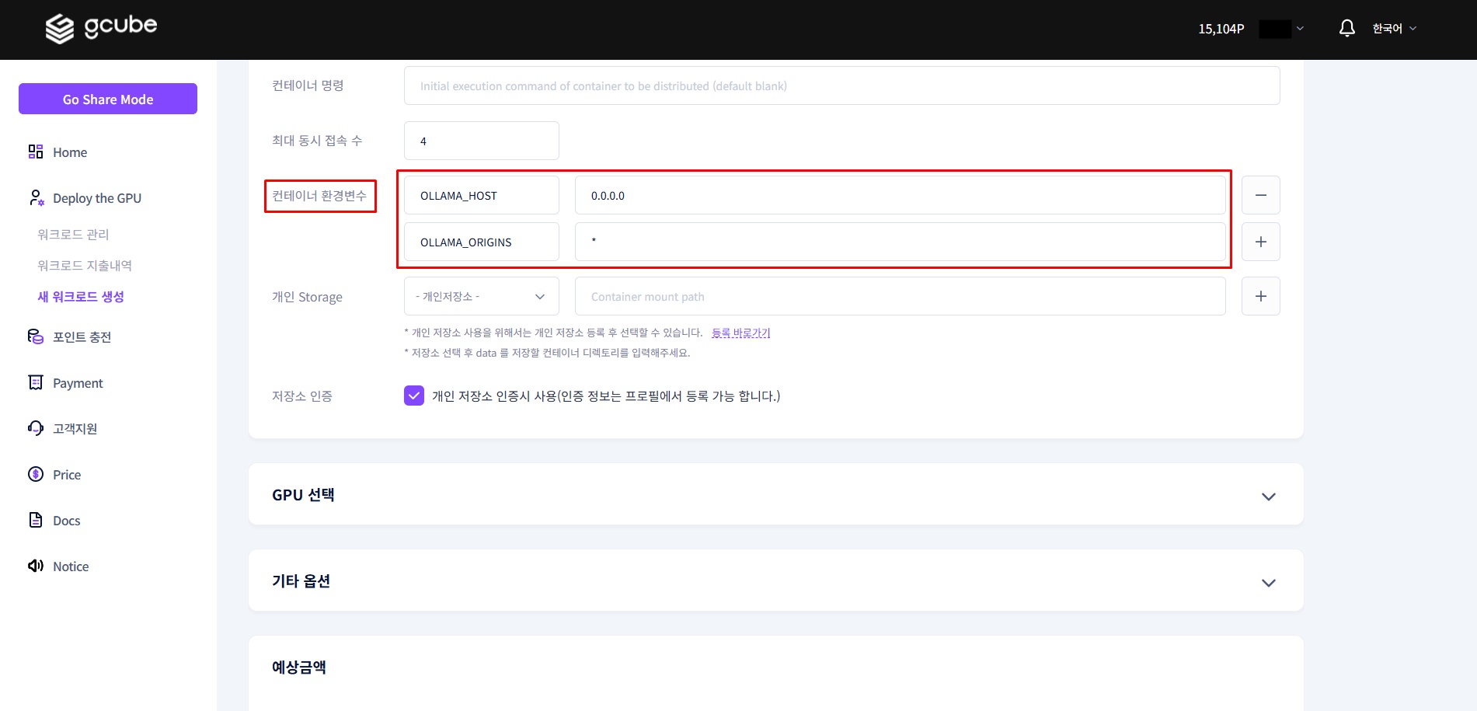Open 고객지원 menu item
1477x711 pixels.
click(x=75, y=428)
